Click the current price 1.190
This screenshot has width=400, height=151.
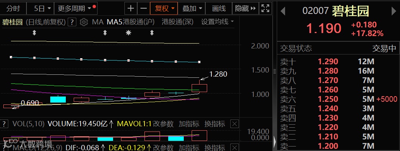[324, 29]
